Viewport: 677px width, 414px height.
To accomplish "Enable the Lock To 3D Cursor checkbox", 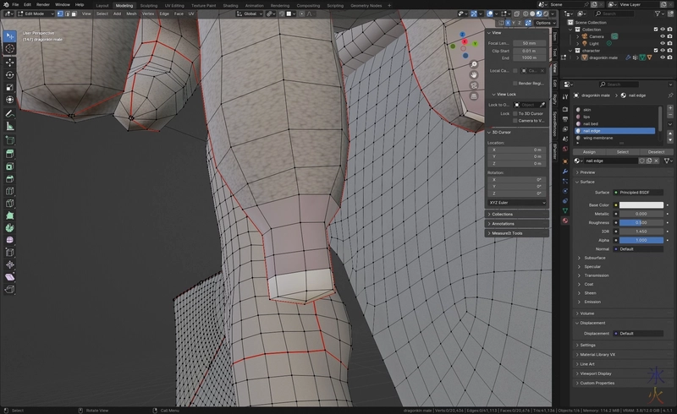I will coord(516,113).
